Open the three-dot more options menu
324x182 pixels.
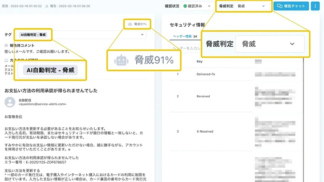click(x=315, y=6)
